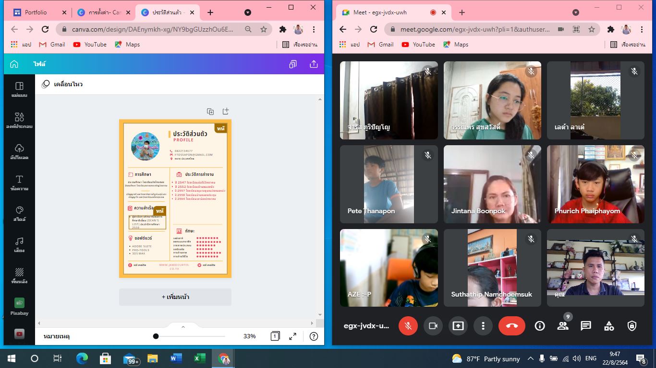Click the add page button
The image size is (656, 368).
click(175, 297)
